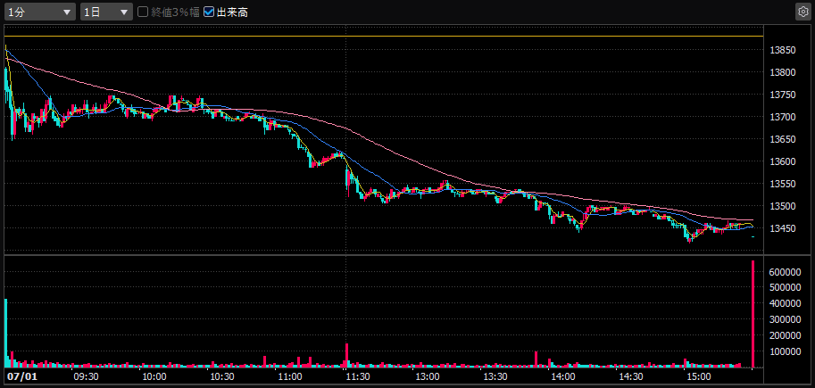Screen dimensions: 815x388
Task: Enable the 終値3%幅 checkbox
Action: point(143,12)
